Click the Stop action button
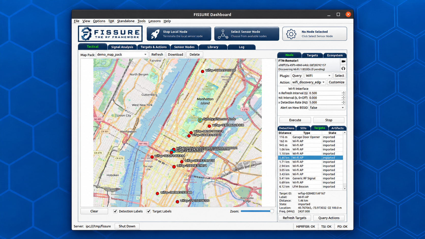Image resolution: width=425 pixels, height=239 pixels. (x=329, y=120)
